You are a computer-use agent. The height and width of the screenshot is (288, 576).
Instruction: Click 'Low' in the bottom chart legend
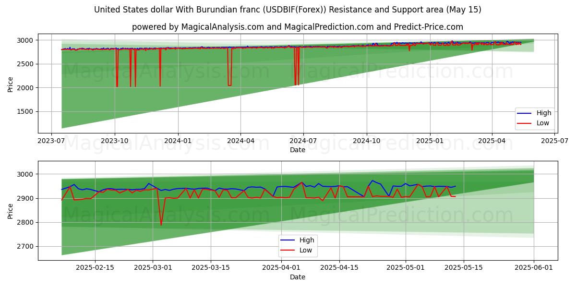(306, 250)
